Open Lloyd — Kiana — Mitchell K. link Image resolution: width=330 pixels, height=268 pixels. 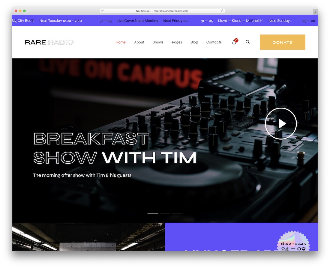(x=241, y=21)
